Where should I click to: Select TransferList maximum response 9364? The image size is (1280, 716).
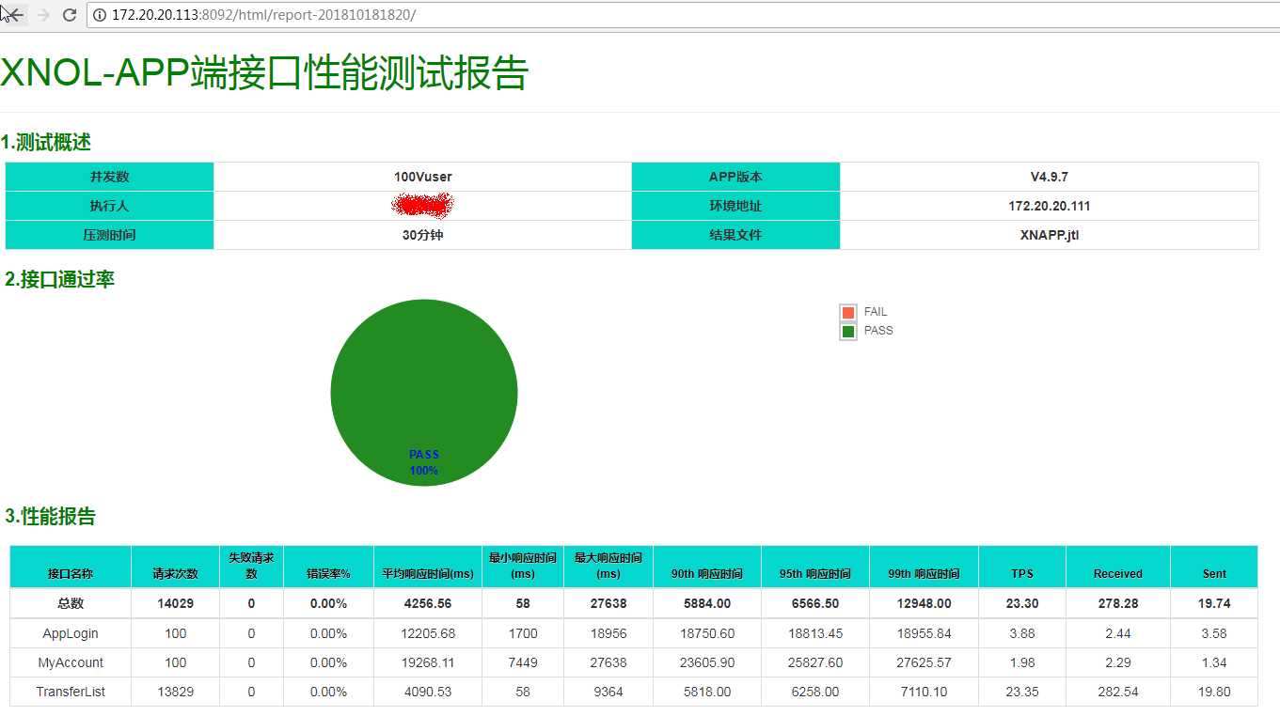tap(608, 692)
